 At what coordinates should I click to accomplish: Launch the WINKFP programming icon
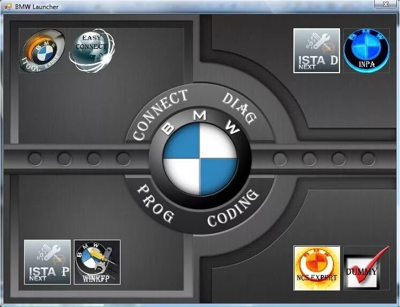pyautogui.click(x=97, y=262)
